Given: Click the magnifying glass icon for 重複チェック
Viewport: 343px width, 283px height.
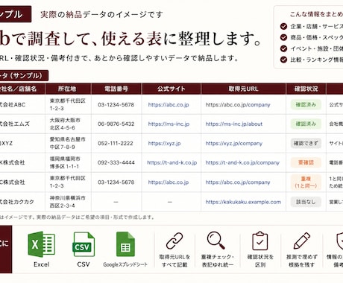Looking at the screenshot, I should tap(216, 240).
